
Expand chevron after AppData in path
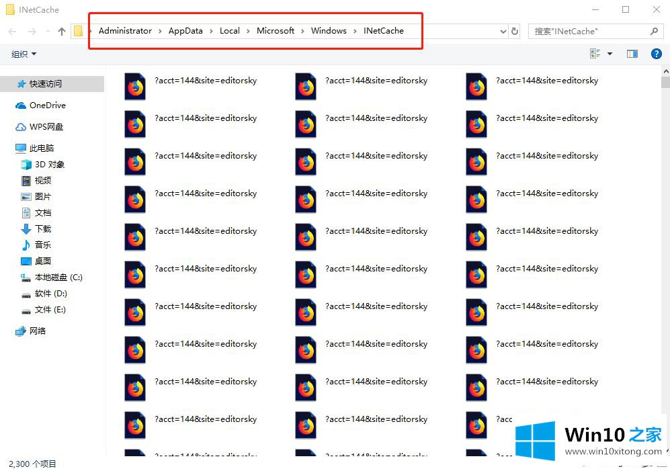pos(211,31)
